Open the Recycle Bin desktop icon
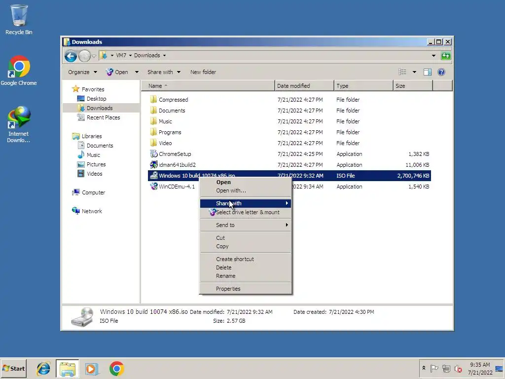This screenshot has width=505, height=379. pos(19,19)
